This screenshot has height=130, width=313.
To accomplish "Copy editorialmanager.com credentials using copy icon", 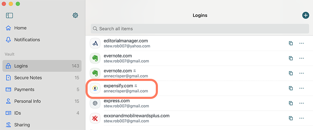I will click(291, 43).
